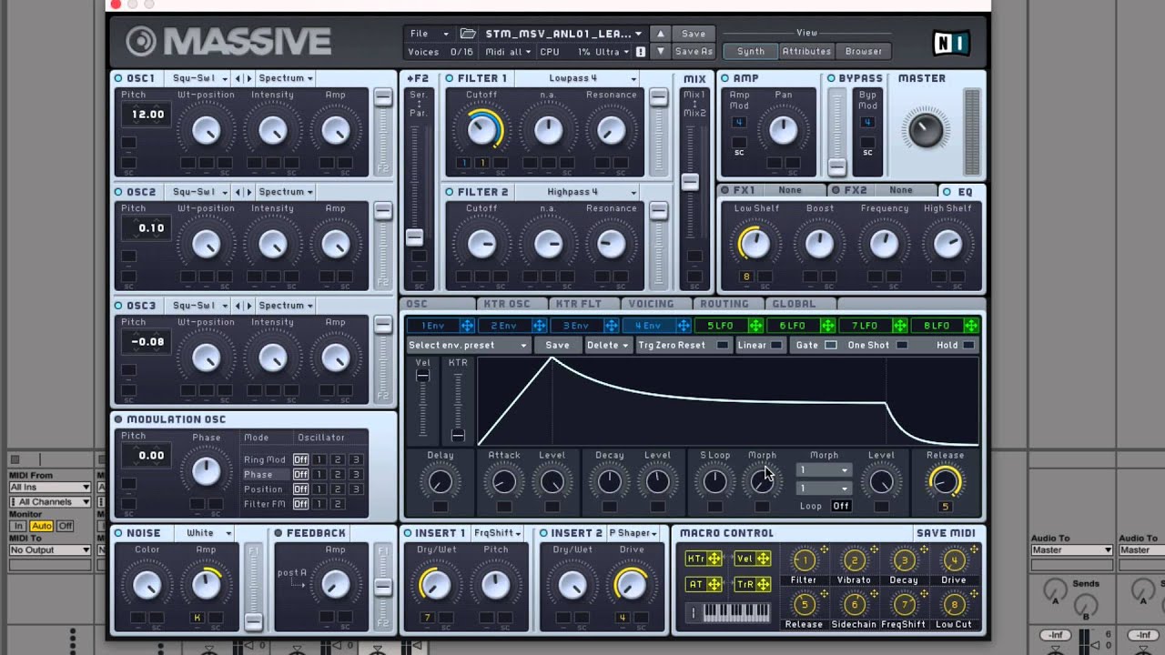Image resolution: width=1165 pixels, height=655 pixels.
Task: Click the Massive logo circle icon
Action: click(141, 41)
